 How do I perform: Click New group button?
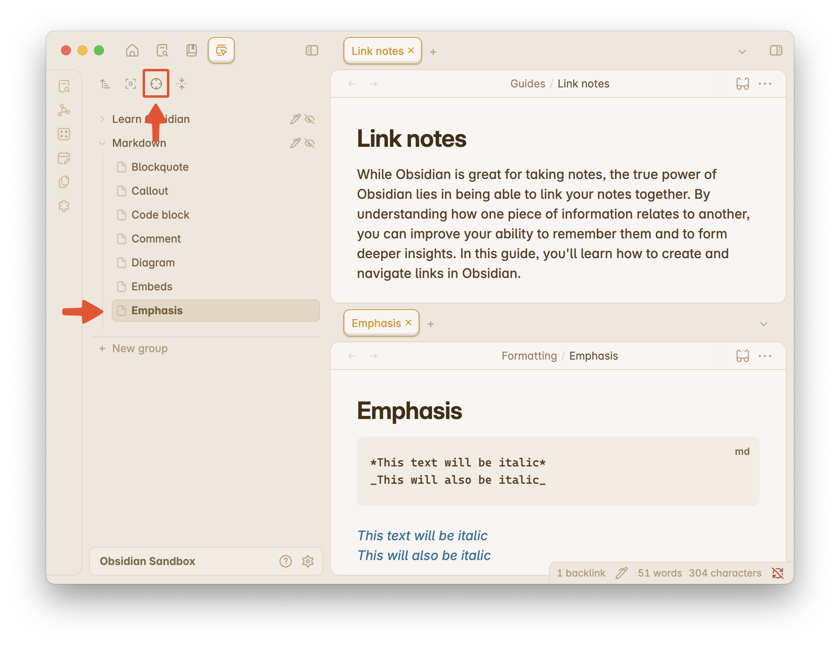tap(134, 348)
